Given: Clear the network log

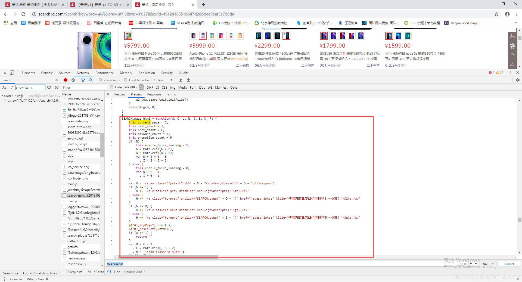Looking at the screenshot, I should [73, 80].
